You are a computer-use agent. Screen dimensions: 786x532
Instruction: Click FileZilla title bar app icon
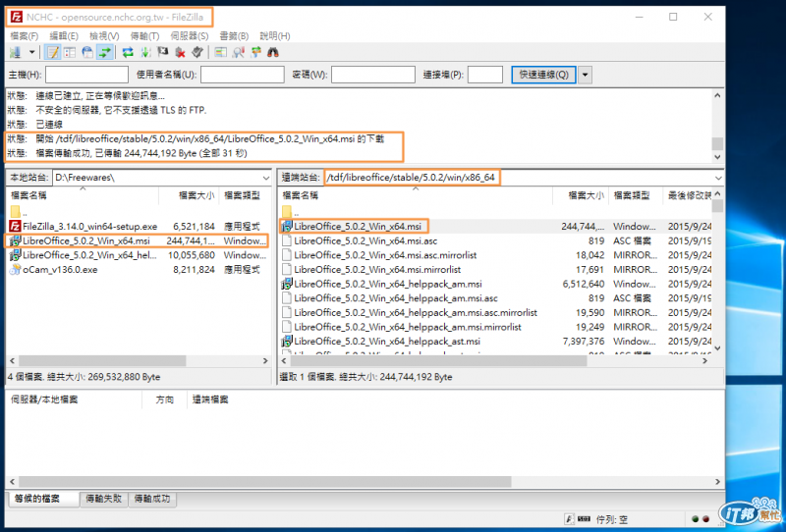(x=17, y=17)
